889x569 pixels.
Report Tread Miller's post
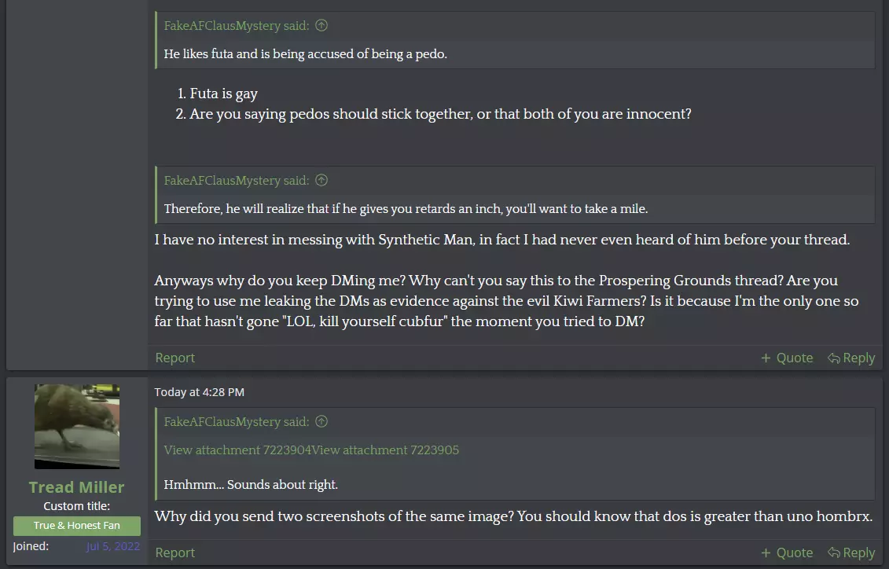coord(174,552)
